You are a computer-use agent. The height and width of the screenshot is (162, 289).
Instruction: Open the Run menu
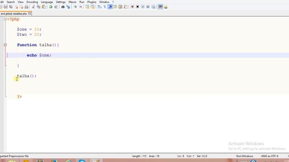point(82,2)
